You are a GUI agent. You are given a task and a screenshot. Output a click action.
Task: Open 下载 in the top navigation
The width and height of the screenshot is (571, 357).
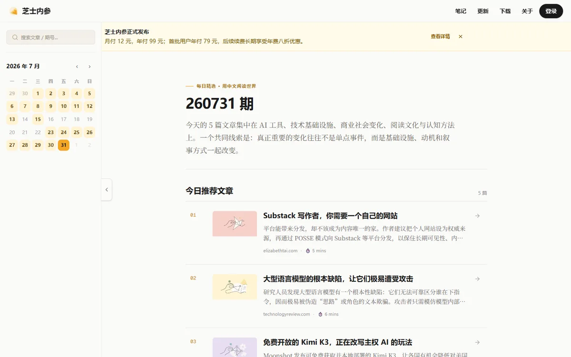coord(505,11)
